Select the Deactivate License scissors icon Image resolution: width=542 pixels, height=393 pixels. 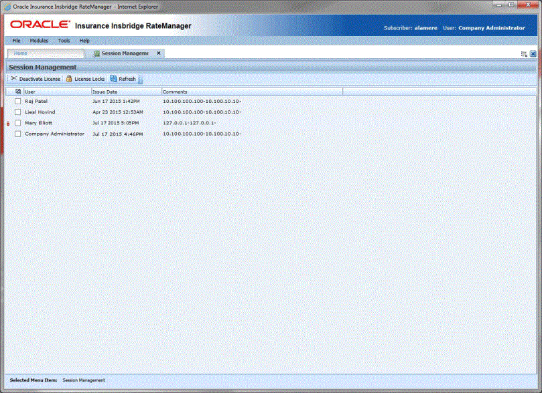[x=14, y=78]
